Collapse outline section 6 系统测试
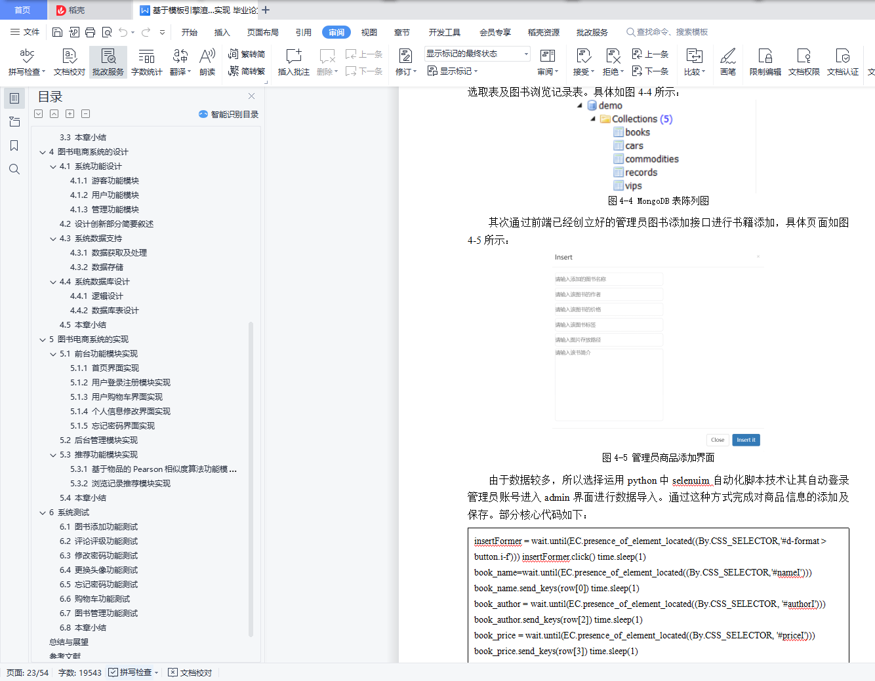 pyautogui.click(x=43, y=513)
